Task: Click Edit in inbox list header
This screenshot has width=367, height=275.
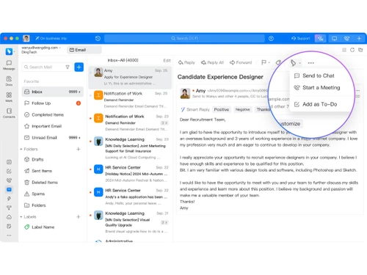Action: click(167, 60)
